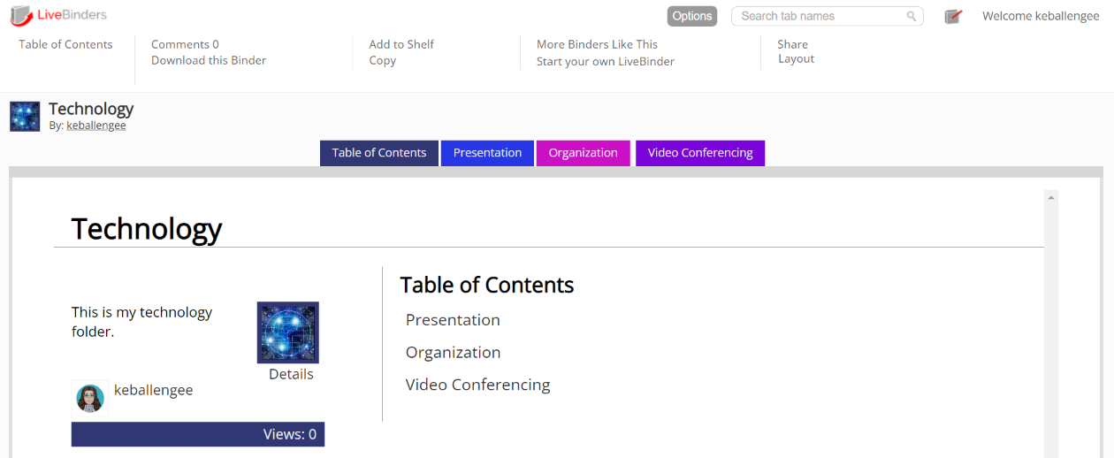Click the Details link under cover image
Screen dimensions: 1114x458
(x=291, y=374)
